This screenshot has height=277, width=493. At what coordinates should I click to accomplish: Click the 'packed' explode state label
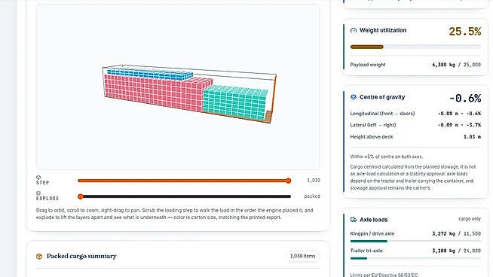(x=312, y=196)
